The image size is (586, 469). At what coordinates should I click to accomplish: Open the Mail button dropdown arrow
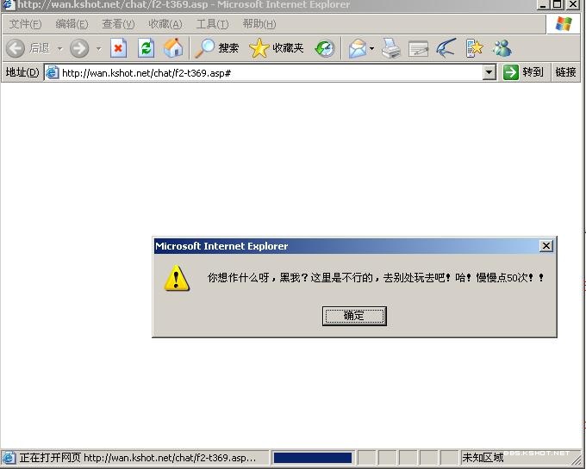click(371, 48)
